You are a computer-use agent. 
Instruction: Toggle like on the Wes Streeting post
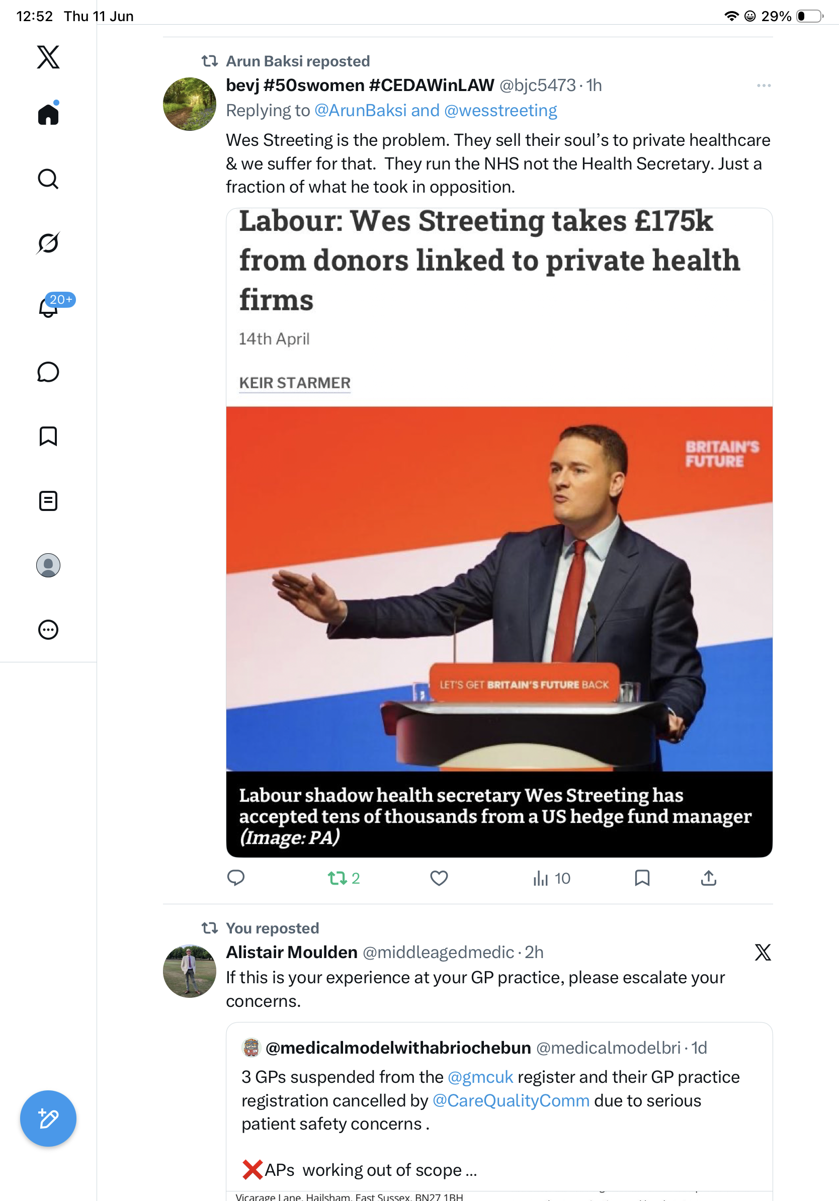pyautogui.click(x=439, y=878)
